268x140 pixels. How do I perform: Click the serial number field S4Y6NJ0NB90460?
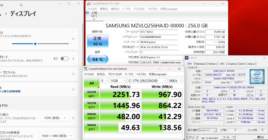click(159, 37)
